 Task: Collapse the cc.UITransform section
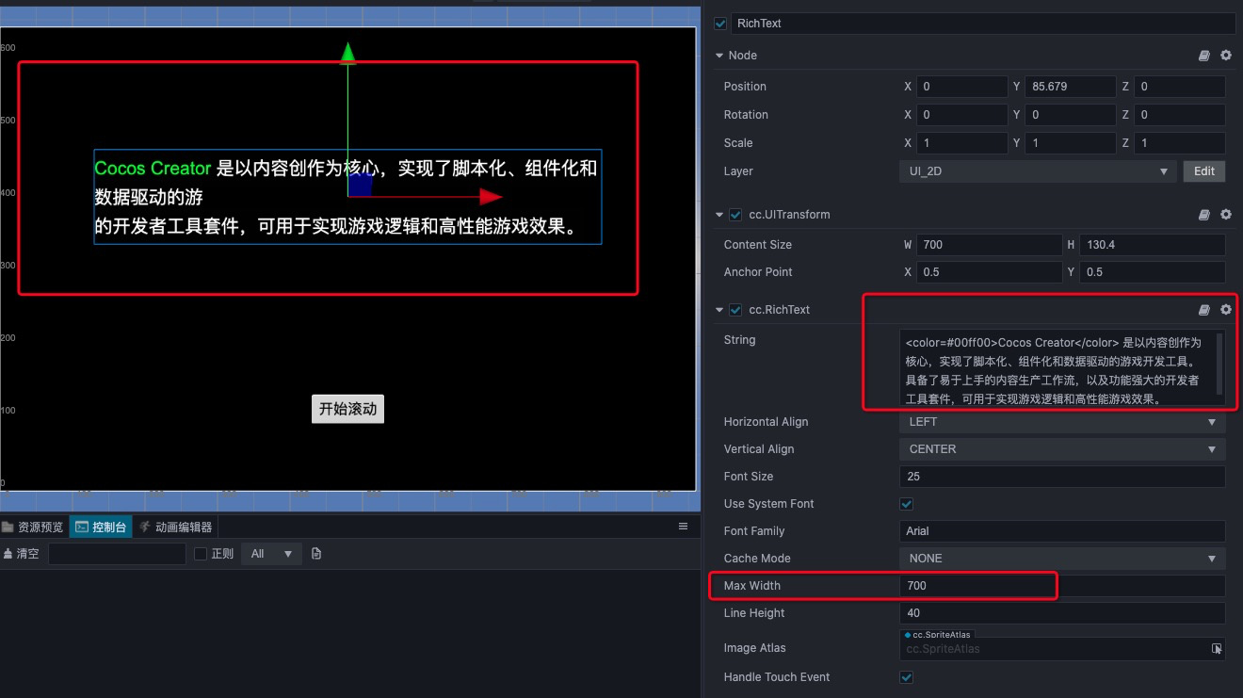719,215
